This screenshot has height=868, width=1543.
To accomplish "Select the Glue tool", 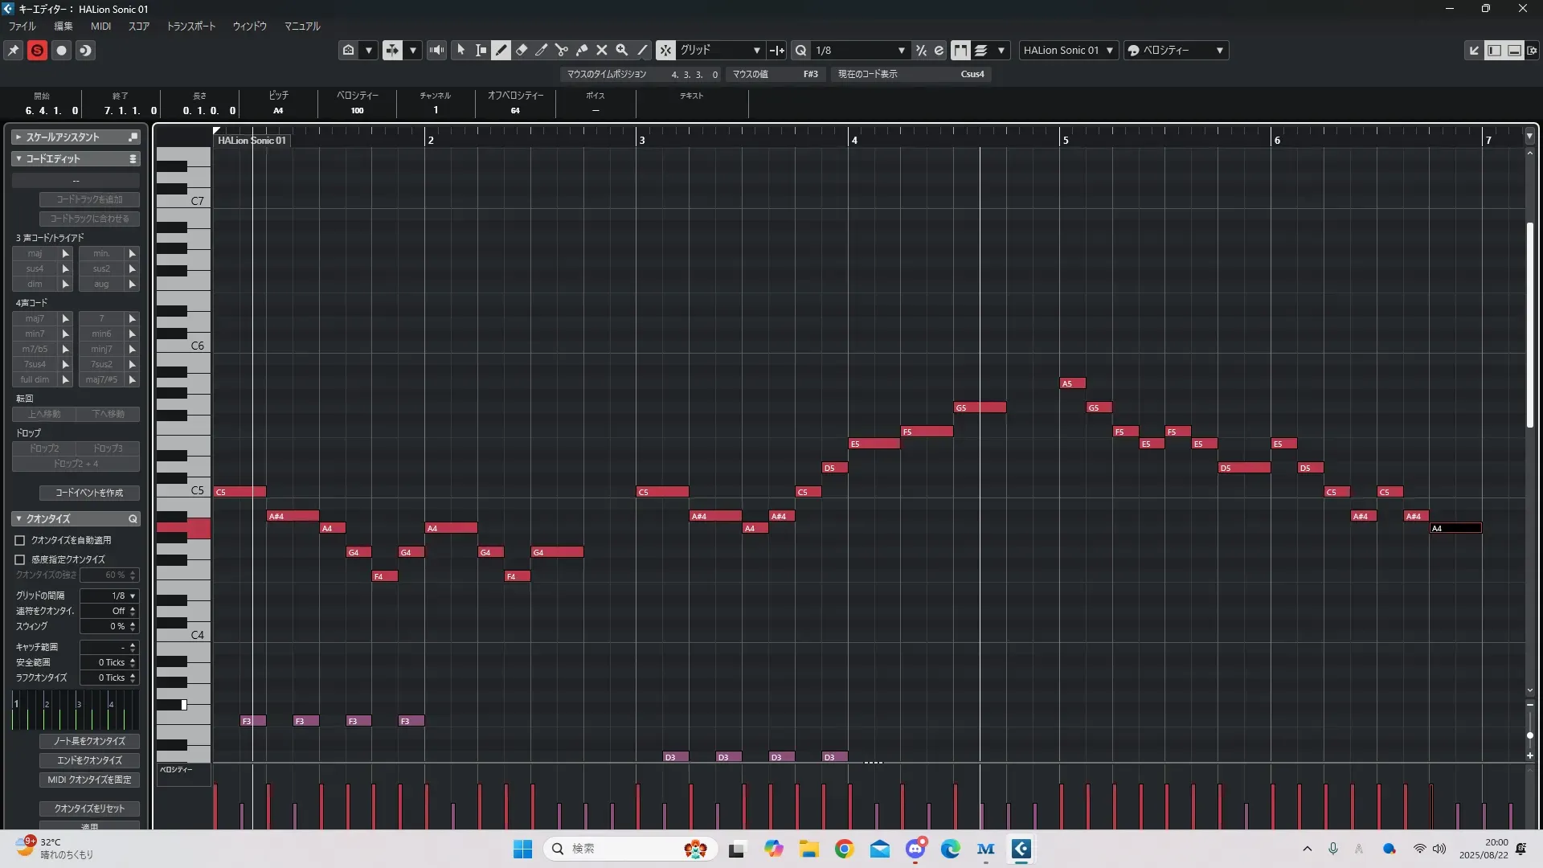I will 582,50.
